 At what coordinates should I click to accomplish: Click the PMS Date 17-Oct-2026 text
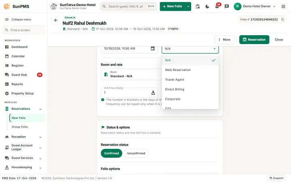tap(19, 178)
